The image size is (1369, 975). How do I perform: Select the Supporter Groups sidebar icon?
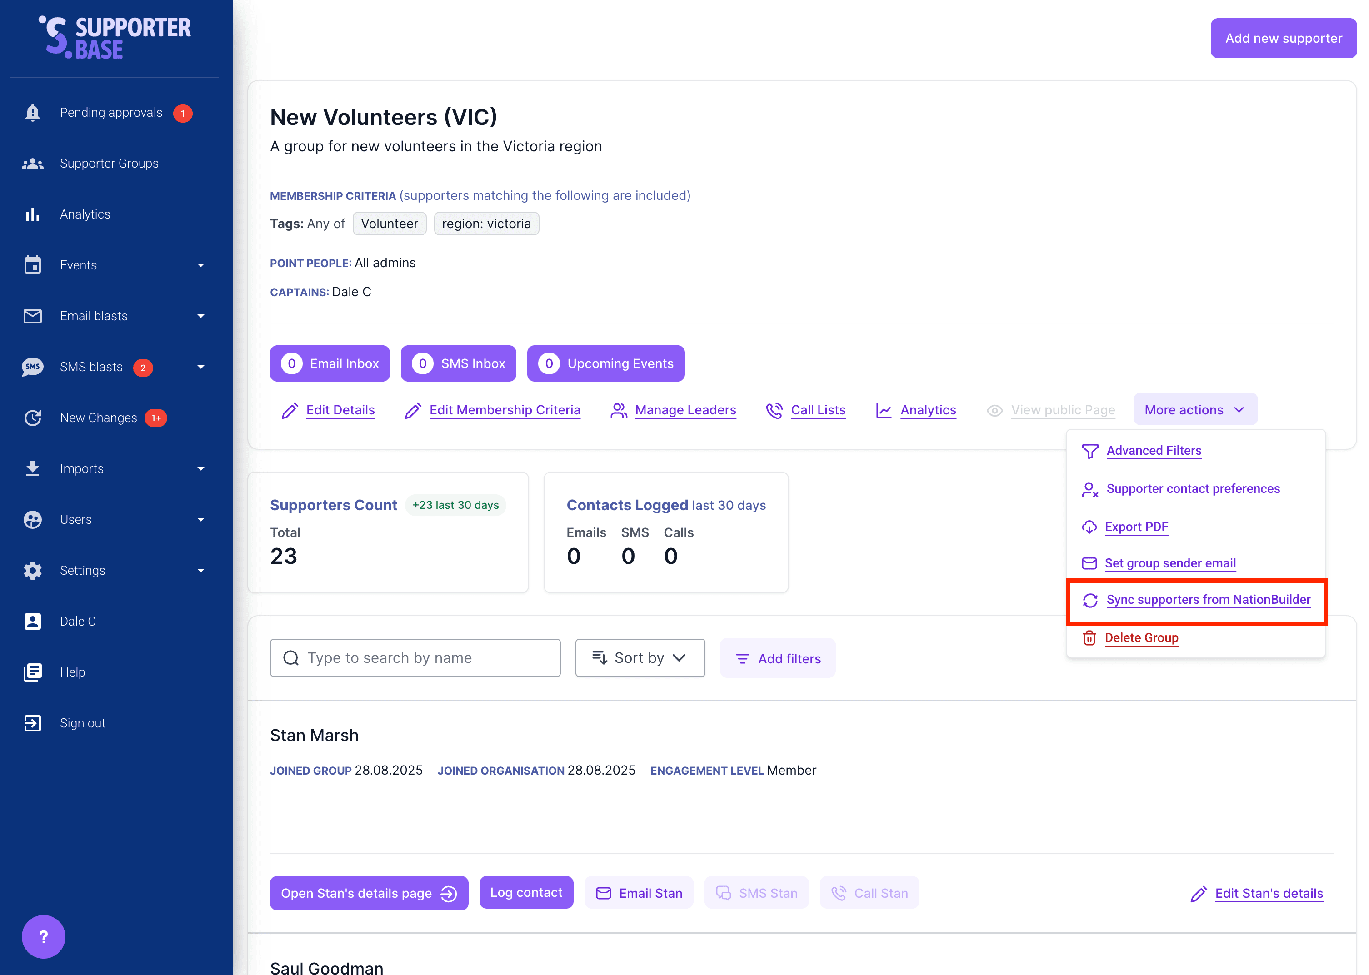(32, 163)
